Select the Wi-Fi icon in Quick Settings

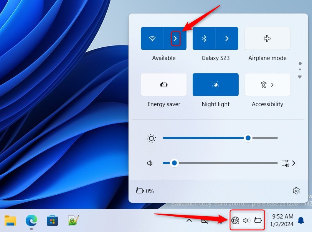(153, 38)
